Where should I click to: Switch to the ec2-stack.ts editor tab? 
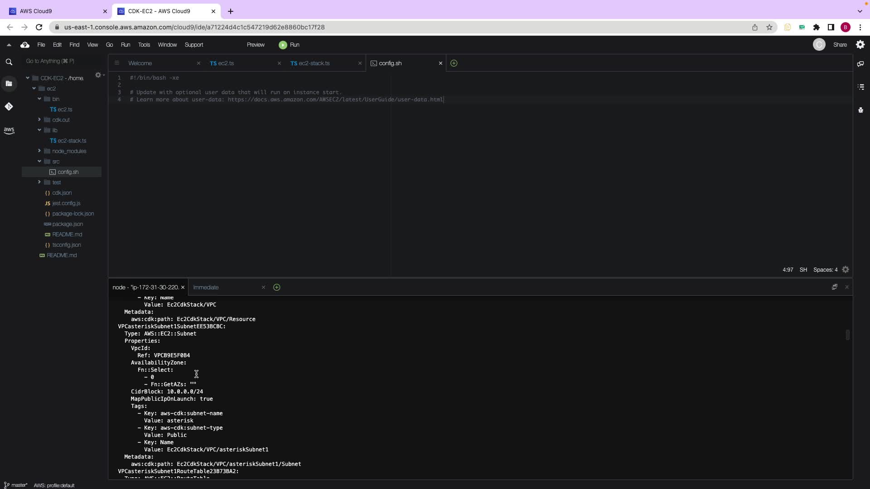pyautogui.click(x=314, y=63)
